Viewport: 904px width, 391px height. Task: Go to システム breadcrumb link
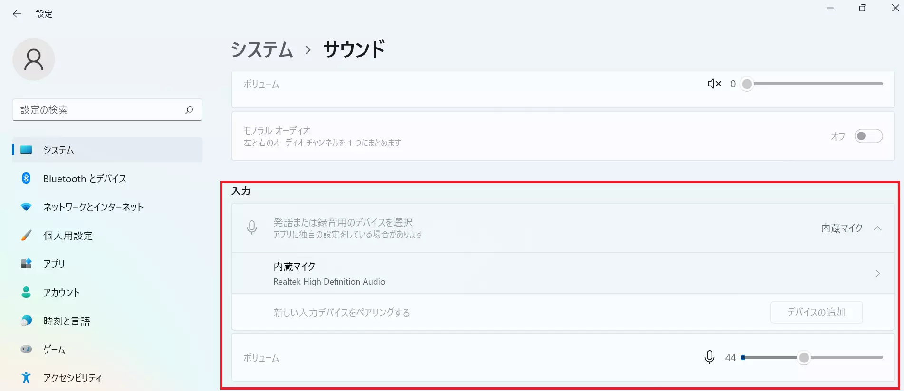(262, 49)
